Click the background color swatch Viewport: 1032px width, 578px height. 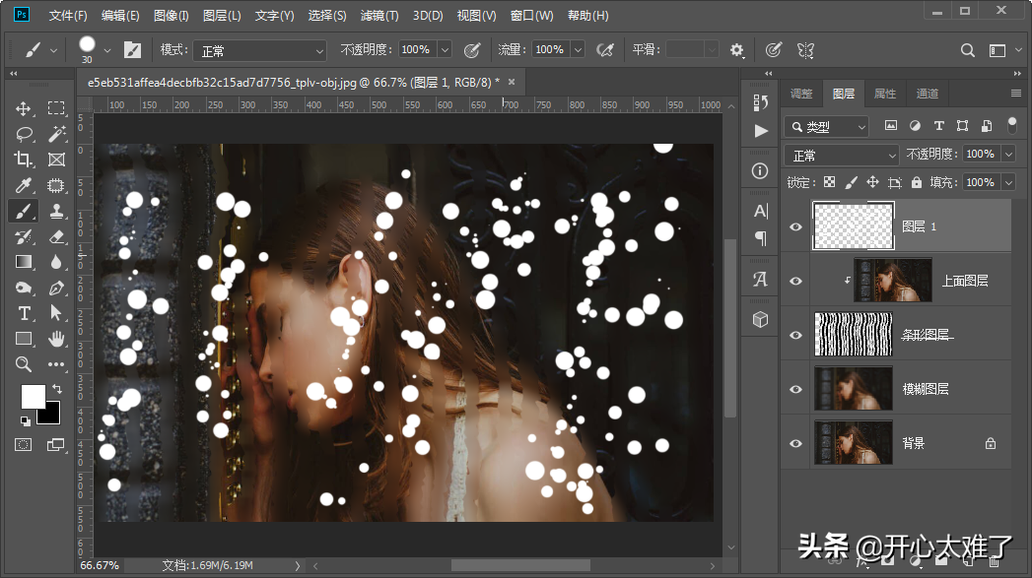coord(51,416)
